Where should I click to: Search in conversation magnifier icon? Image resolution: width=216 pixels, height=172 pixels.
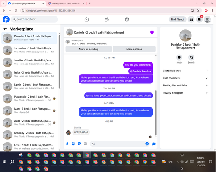[x=191, y=58]
